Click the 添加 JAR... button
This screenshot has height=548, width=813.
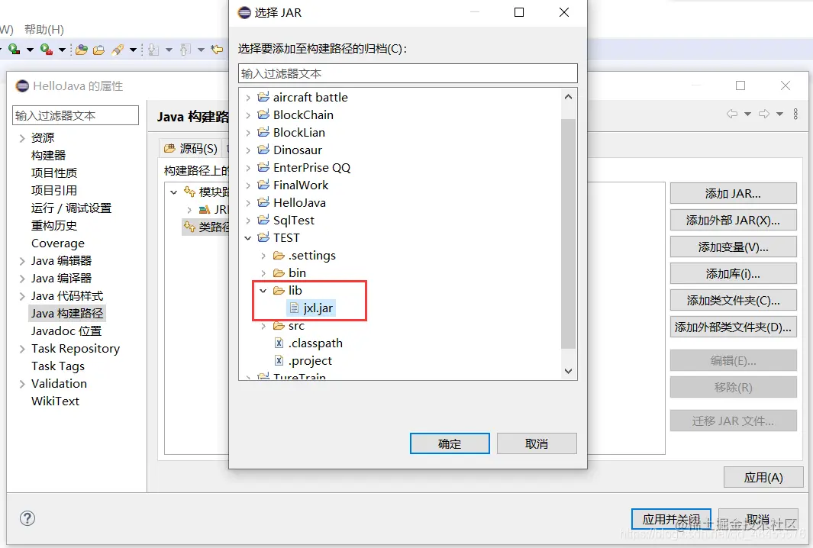733,193
